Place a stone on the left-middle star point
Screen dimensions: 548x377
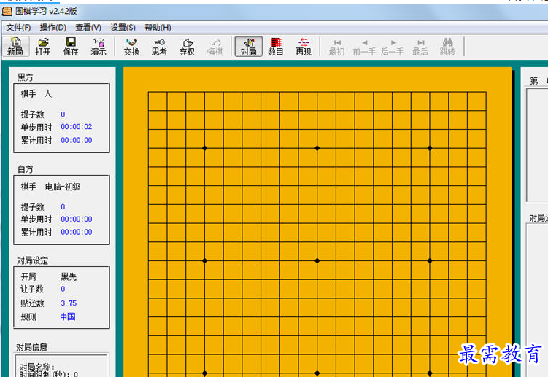pos(205,260)
